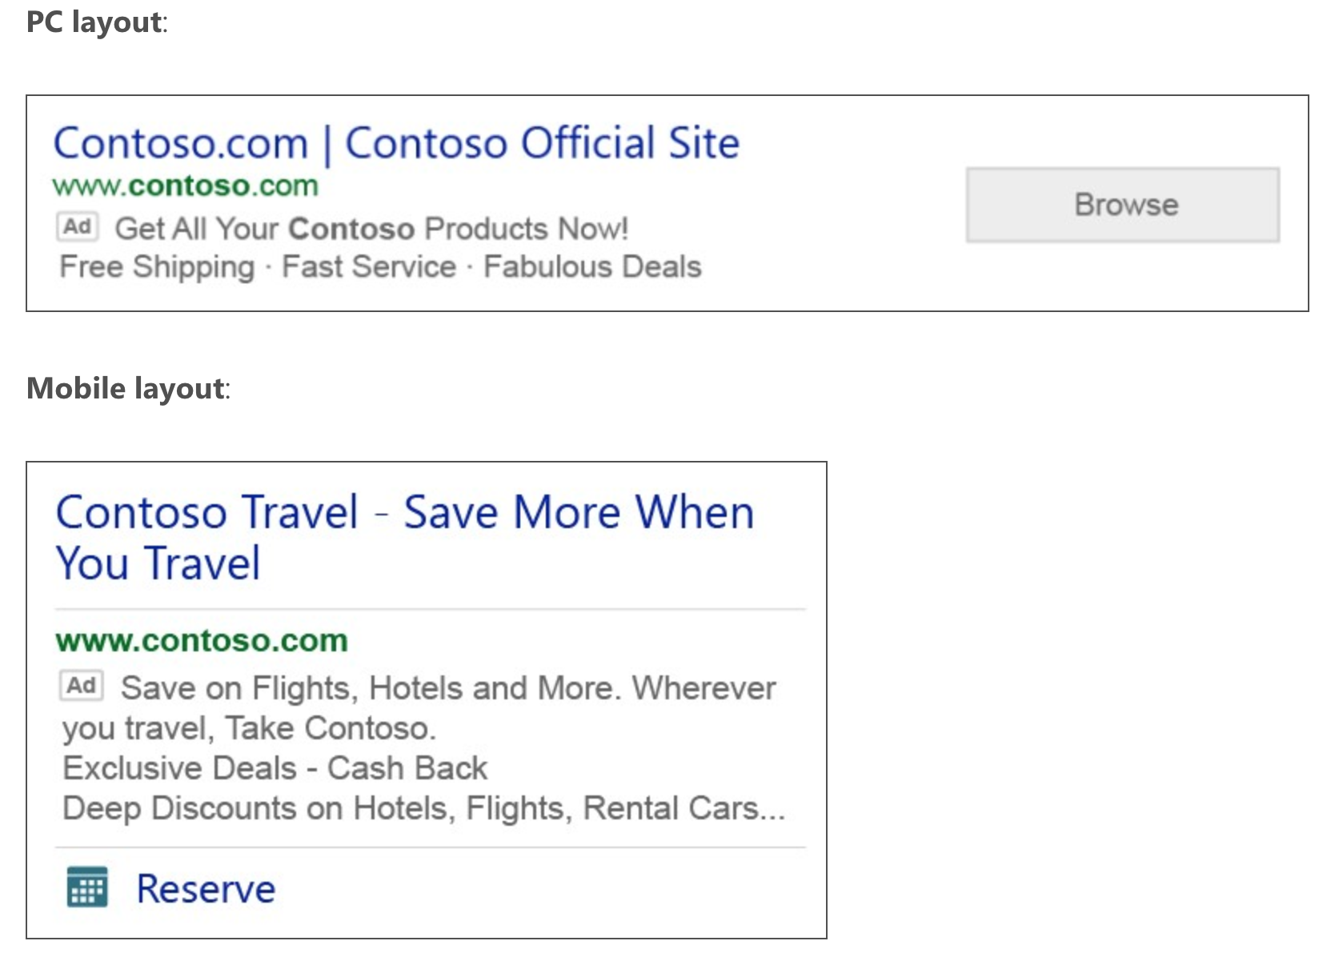Click the Ad badge in the mobile layout

tap(82, 686)
